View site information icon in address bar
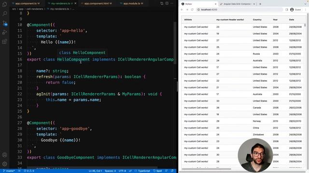This screenshot has width=309, height=173. (x=198, y=10)
